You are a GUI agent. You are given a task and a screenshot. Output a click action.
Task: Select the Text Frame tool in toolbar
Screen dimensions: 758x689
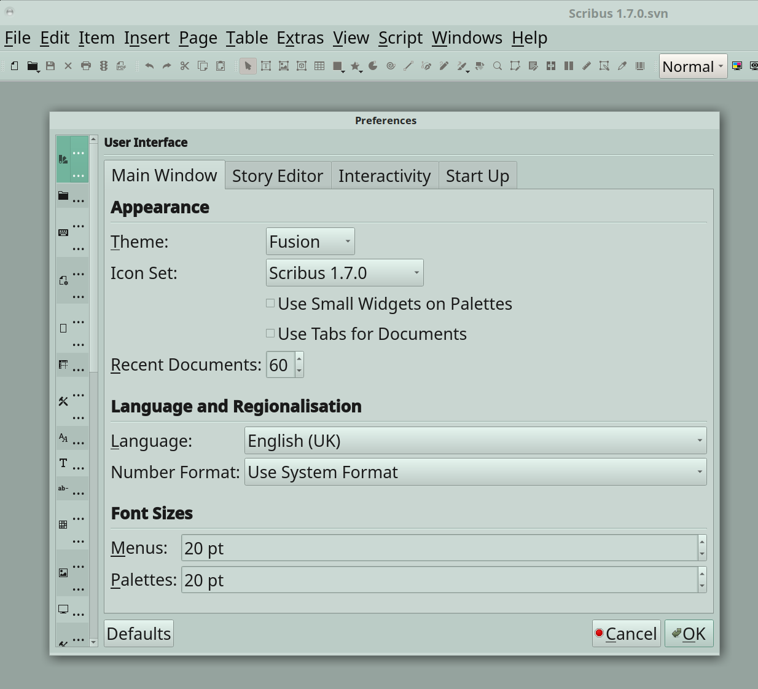click(266, 66)
